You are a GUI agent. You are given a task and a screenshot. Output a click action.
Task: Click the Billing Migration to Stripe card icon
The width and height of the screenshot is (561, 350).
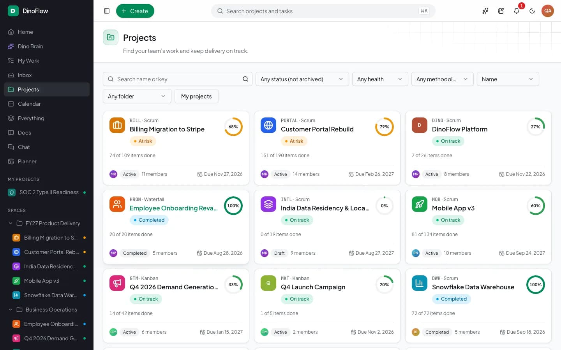(x=117, y=125)
